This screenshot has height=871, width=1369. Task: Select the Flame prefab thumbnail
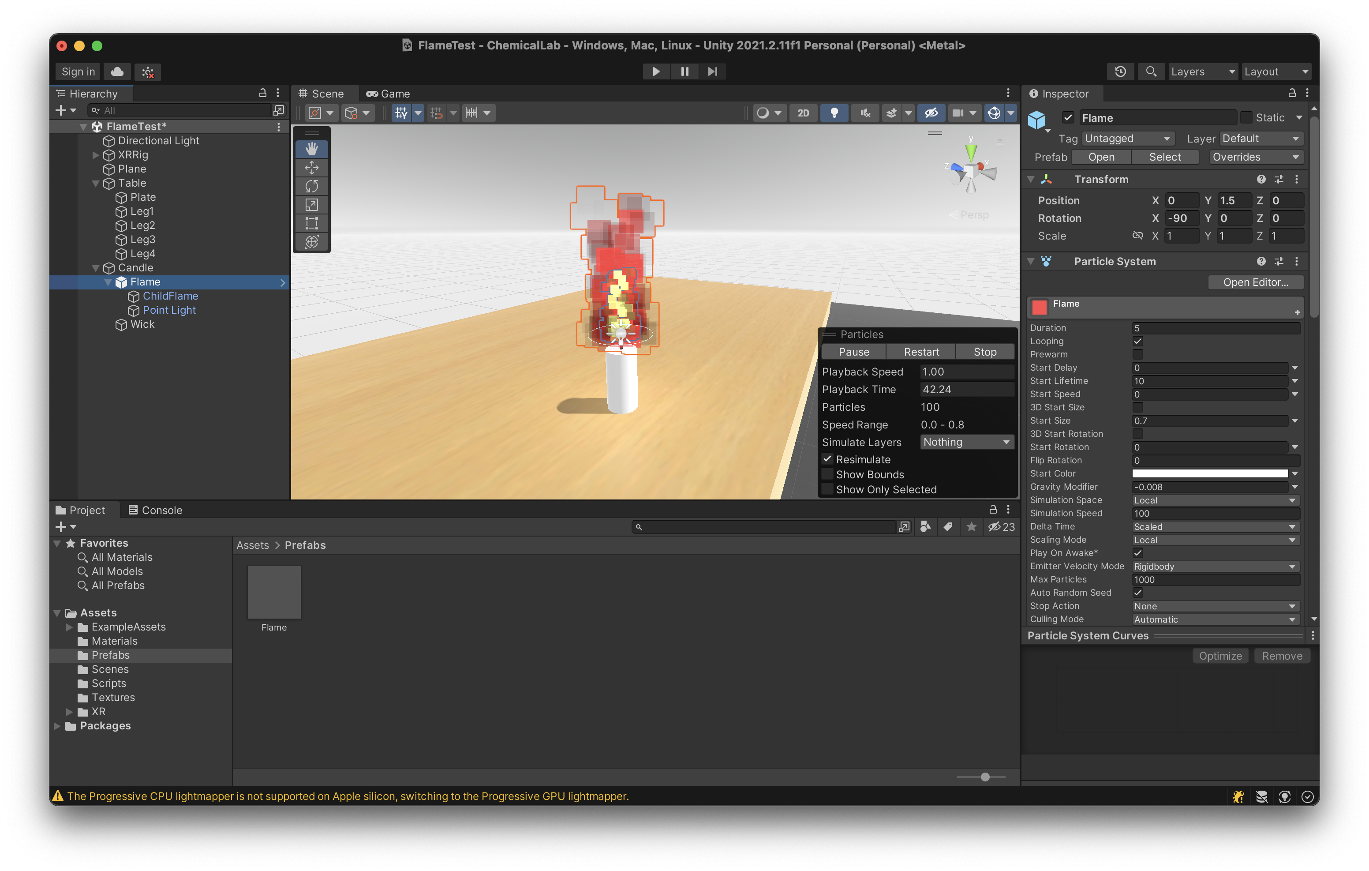[274, 592]
